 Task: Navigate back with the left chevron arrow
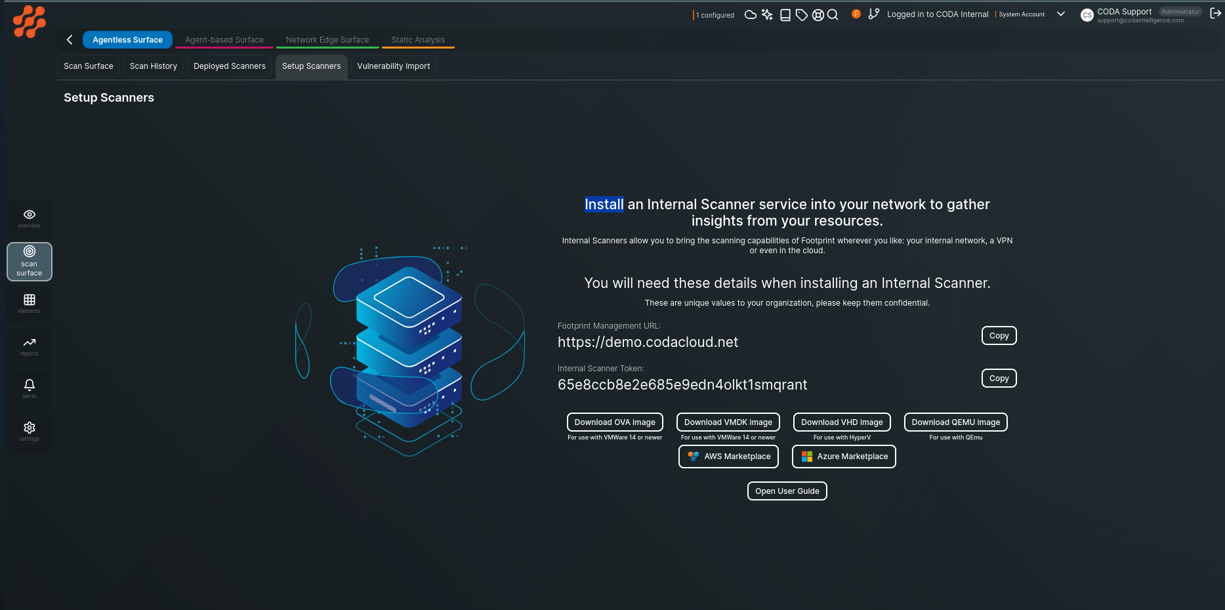pyautogui.click(x=70, y=39)
